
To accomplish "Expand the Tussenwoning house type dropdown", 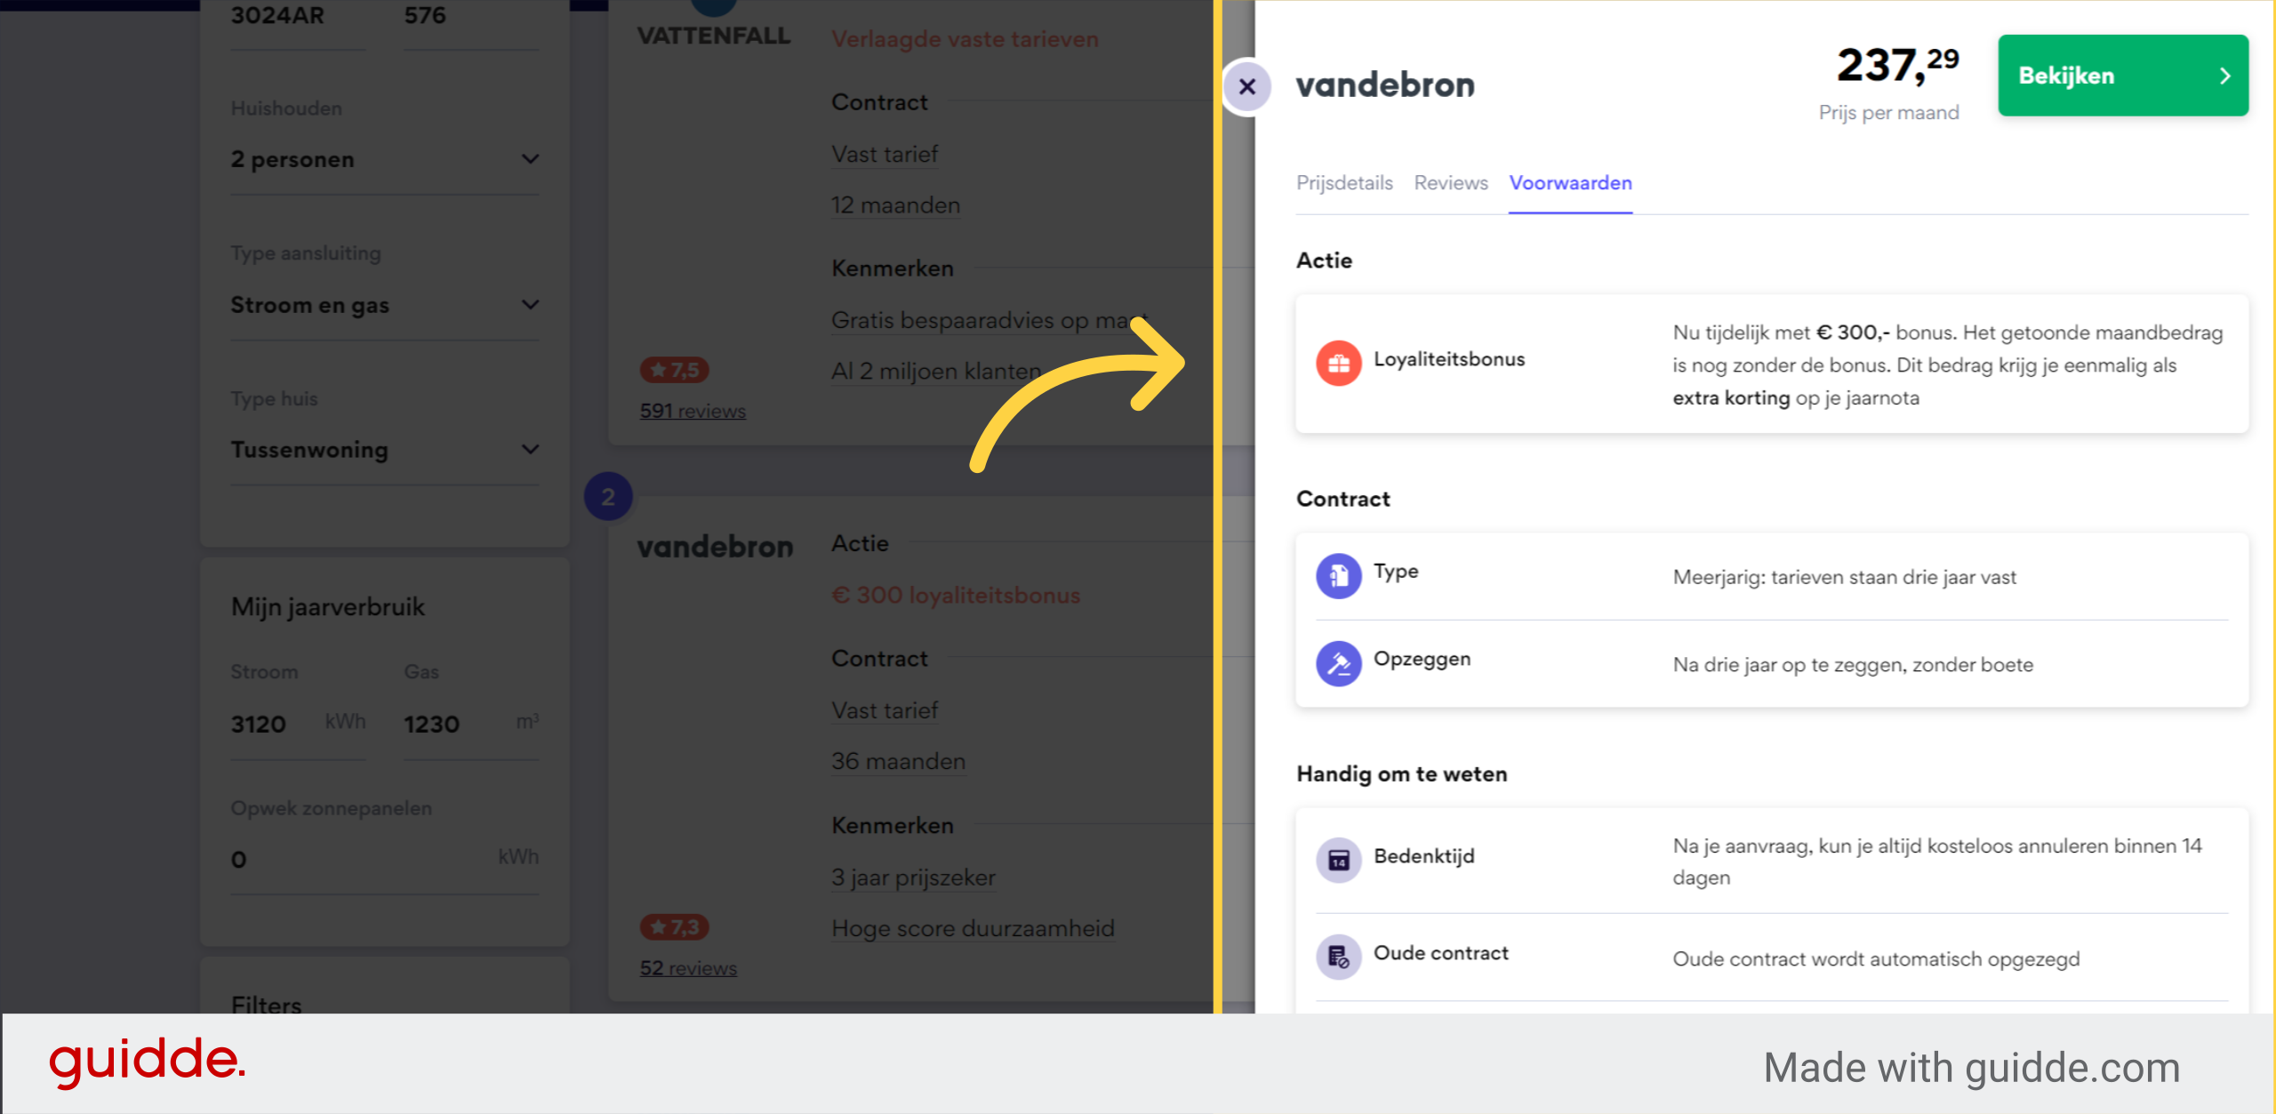I will click(x=385, y=450).
